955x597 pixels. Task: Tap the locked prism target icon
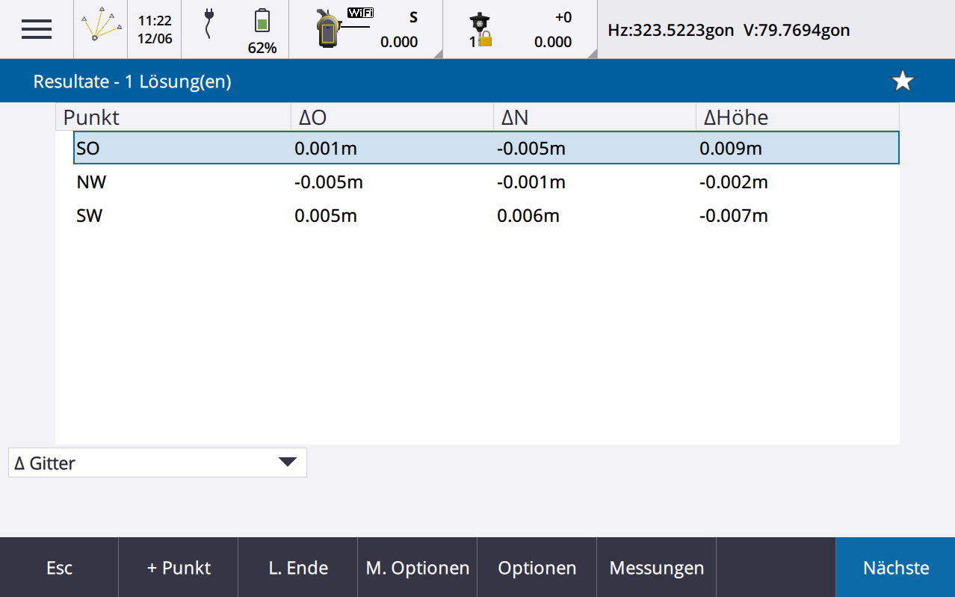pyautogui.click(x=480, y=31)
